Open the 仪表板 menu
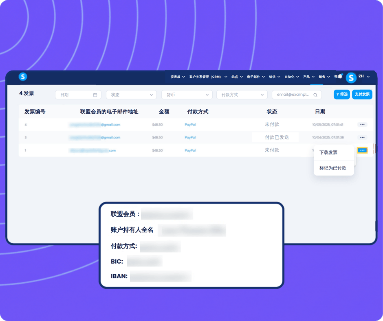Image resolution: width=383 pixels, height=321 pixels. [178, 77]
